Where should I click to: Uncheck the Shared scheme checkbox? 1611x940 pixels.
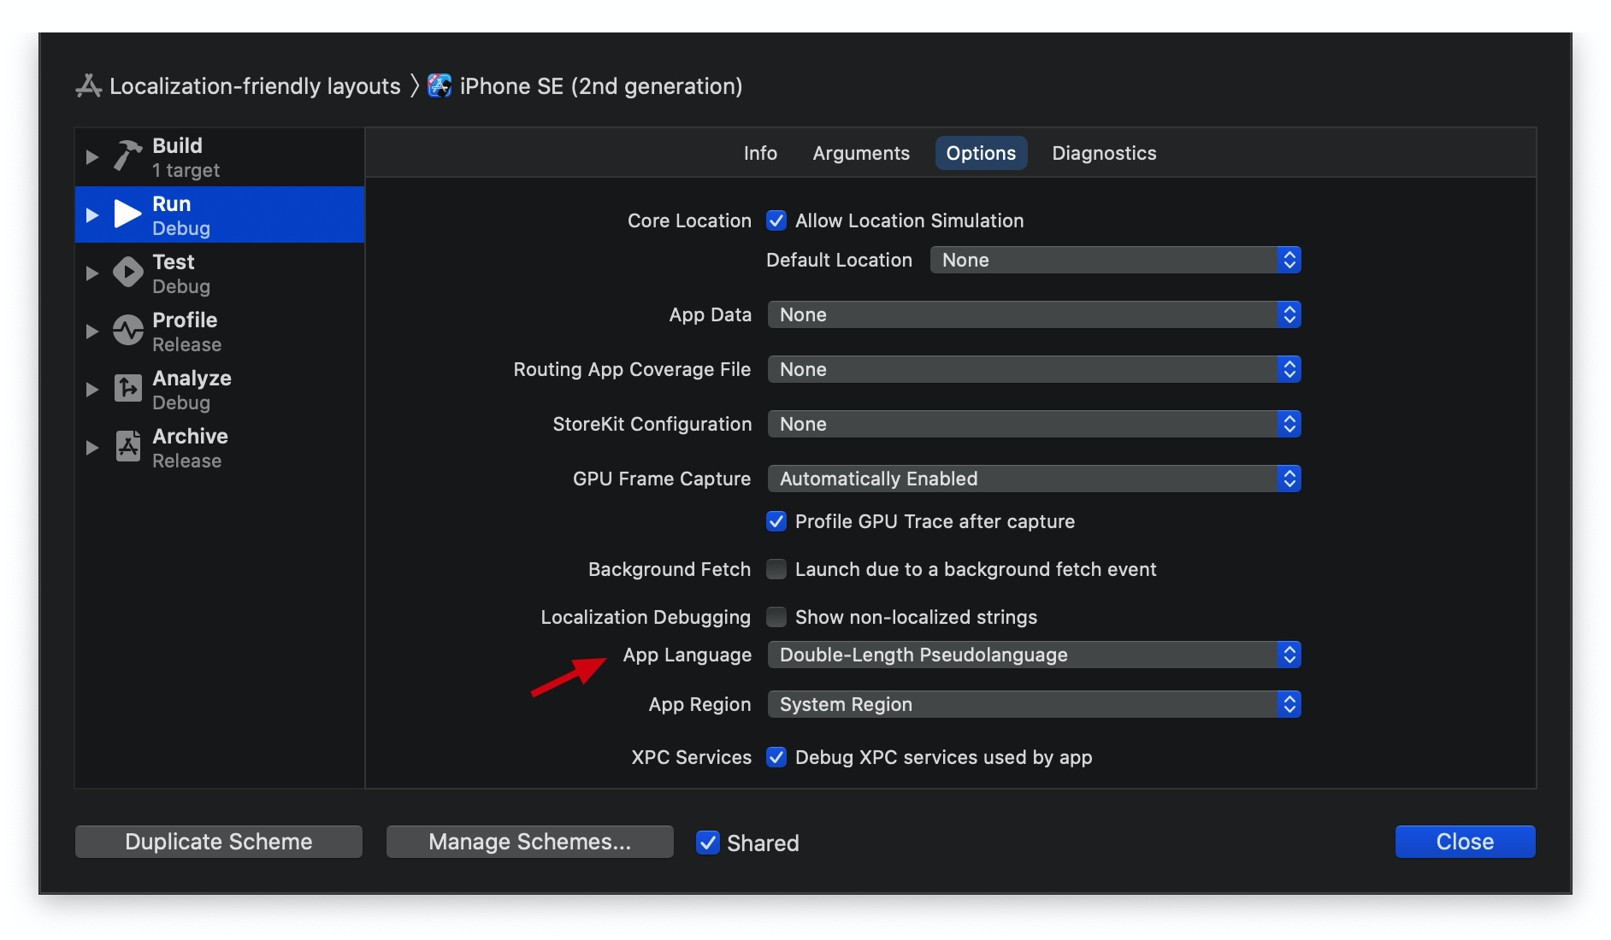pyautogui.click(x=708, y=843)
